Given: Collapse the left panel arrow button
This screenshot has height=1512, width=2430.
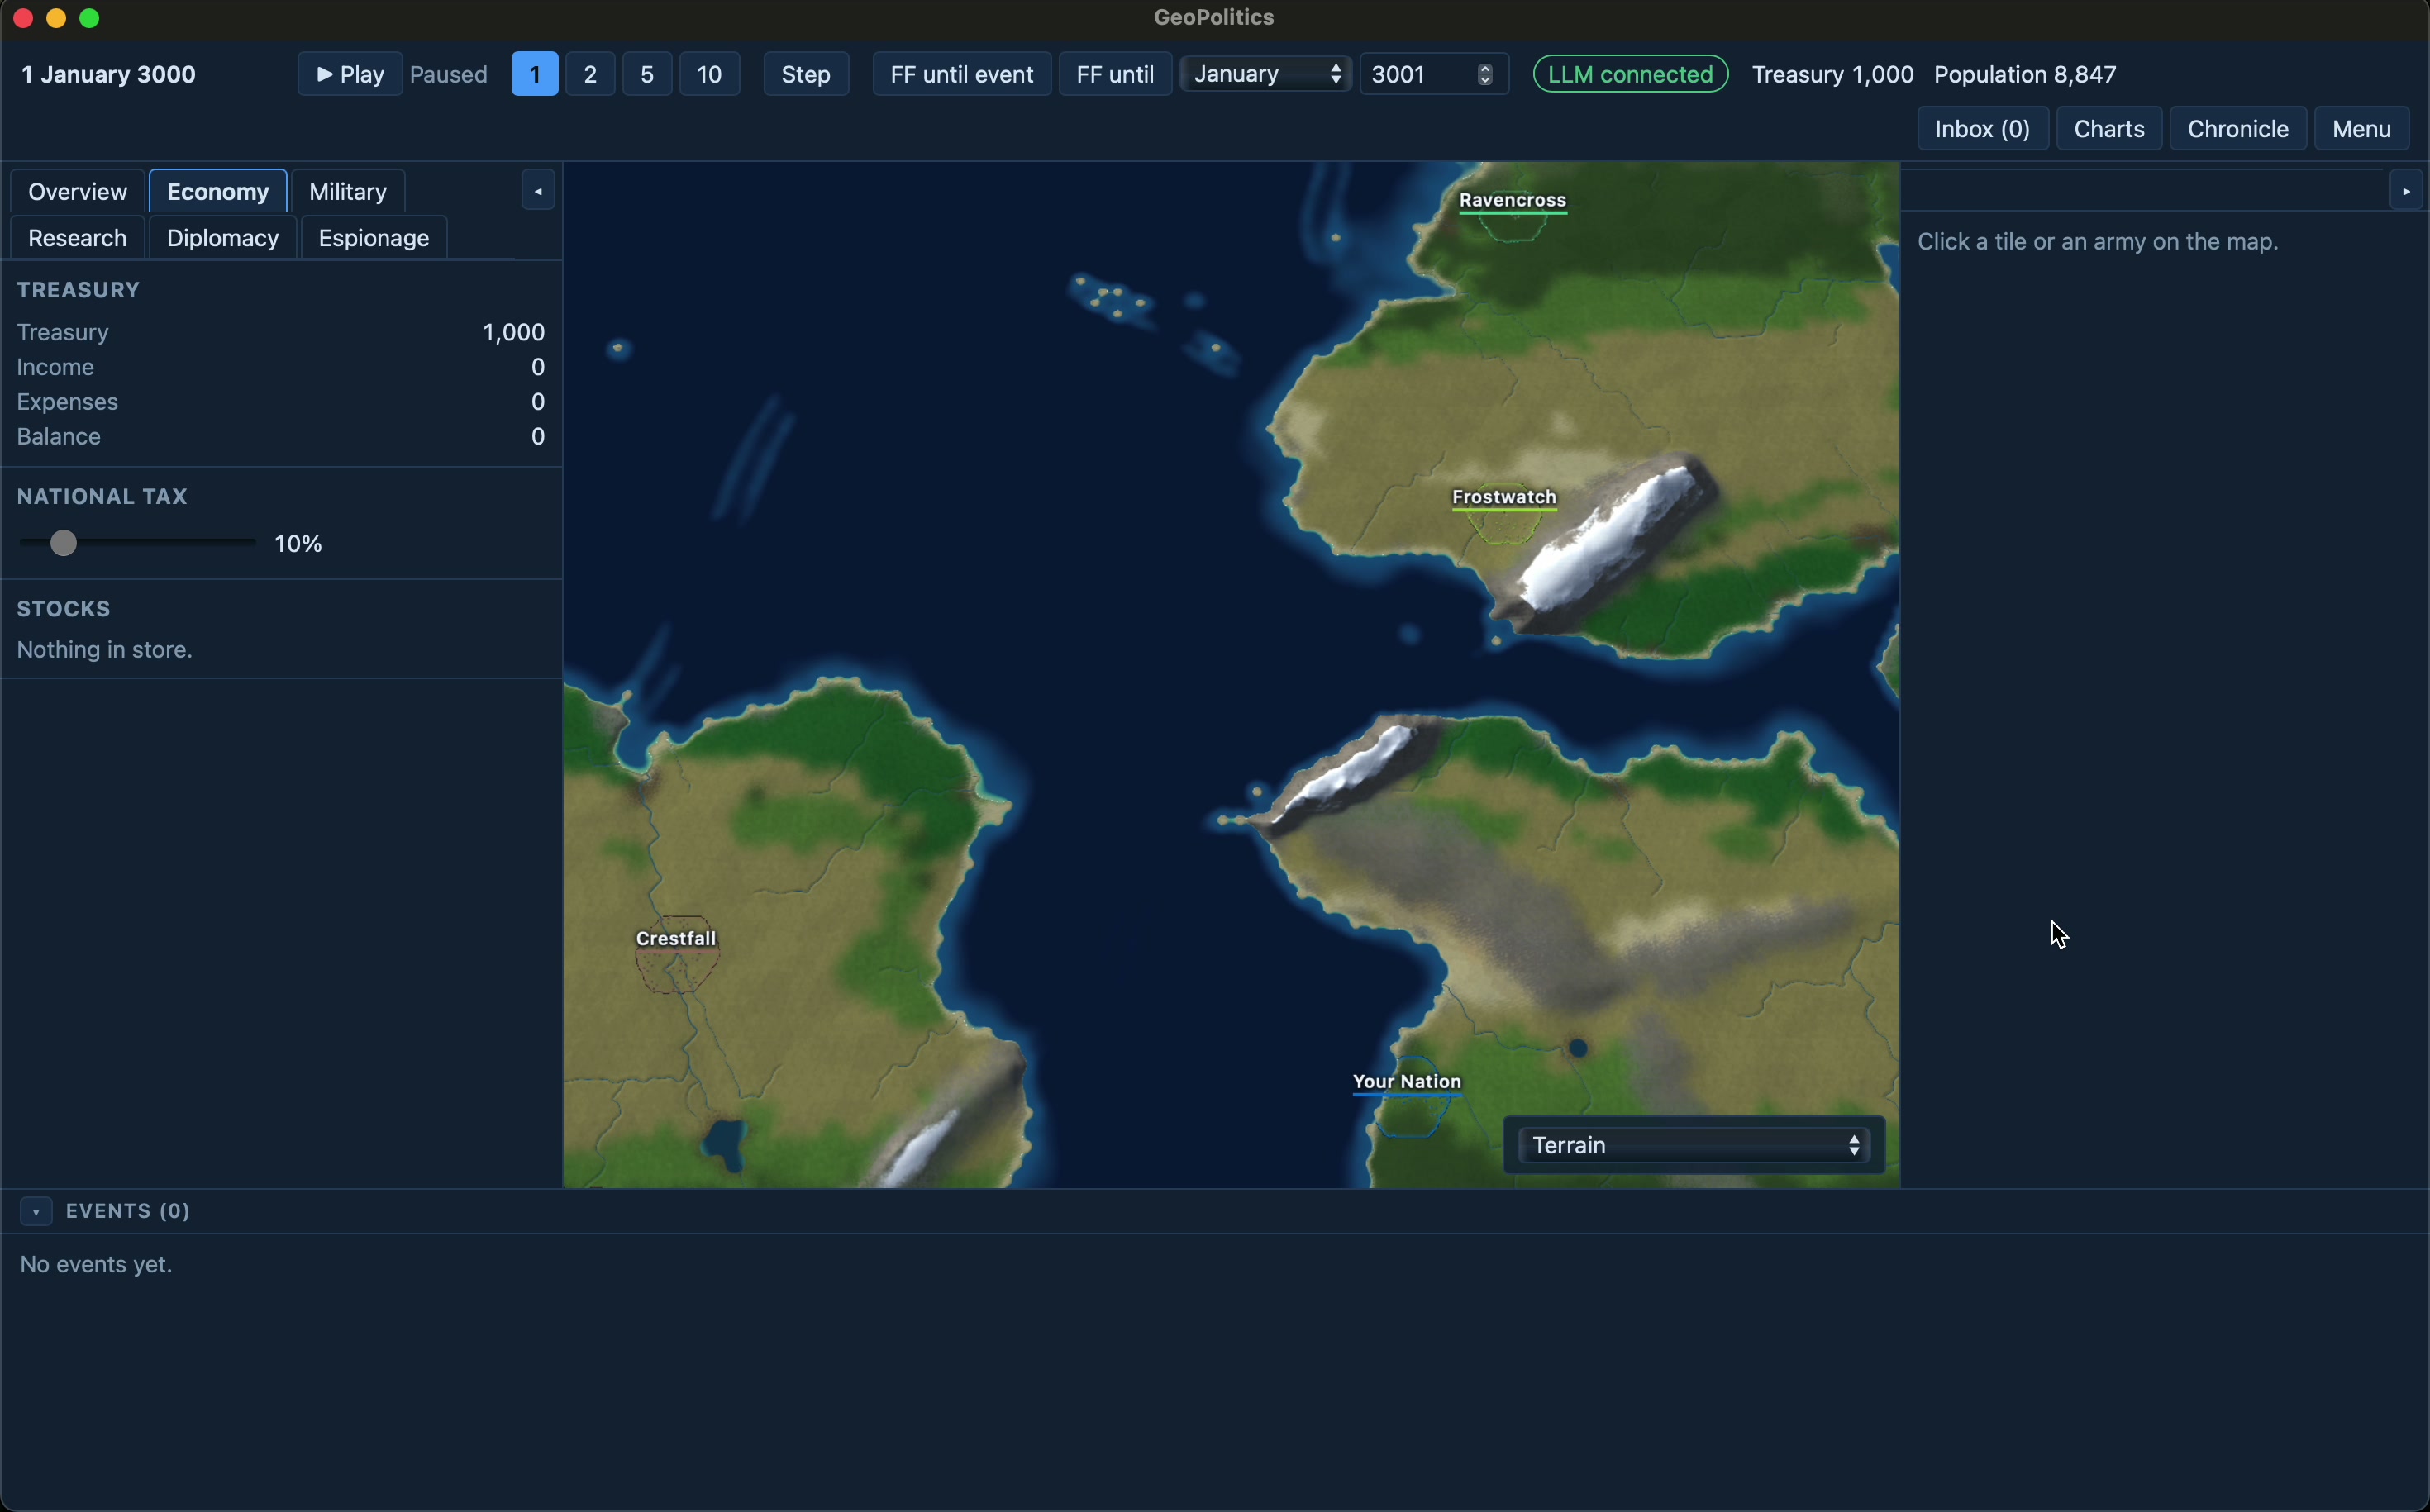Looking at the screenshot, I should (x=538, y=191).
